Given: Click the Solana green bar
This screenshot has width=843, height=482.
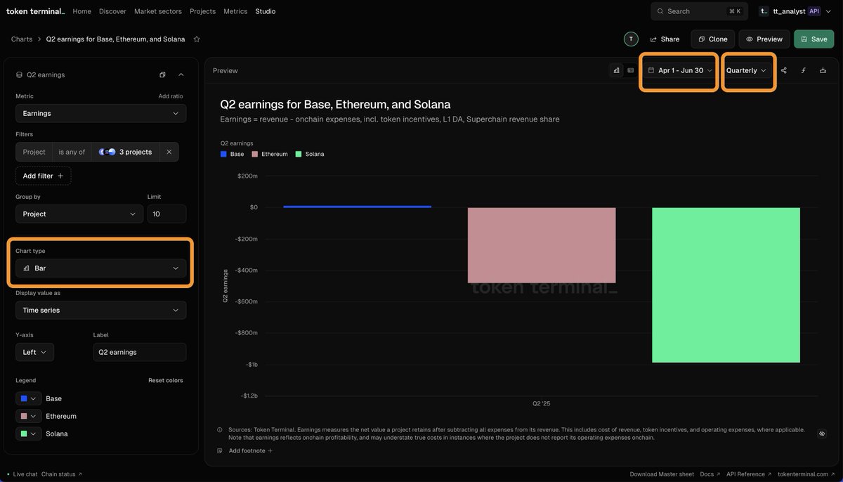Looking at the screenshot, I should coord(726,285).
